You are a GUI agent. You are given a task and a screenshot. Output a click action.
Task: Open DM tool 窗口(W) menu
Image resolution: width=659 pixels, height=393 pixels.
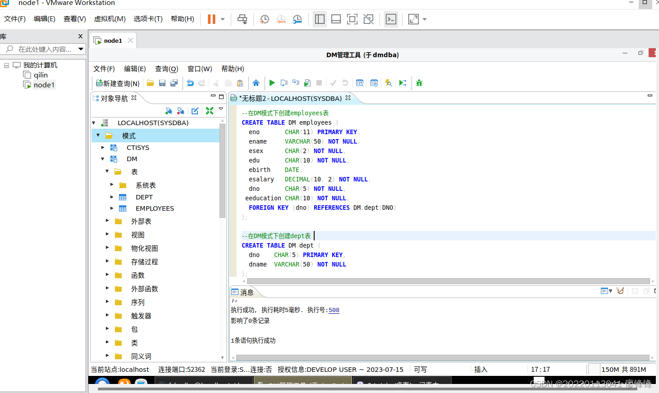pos(200,68)
